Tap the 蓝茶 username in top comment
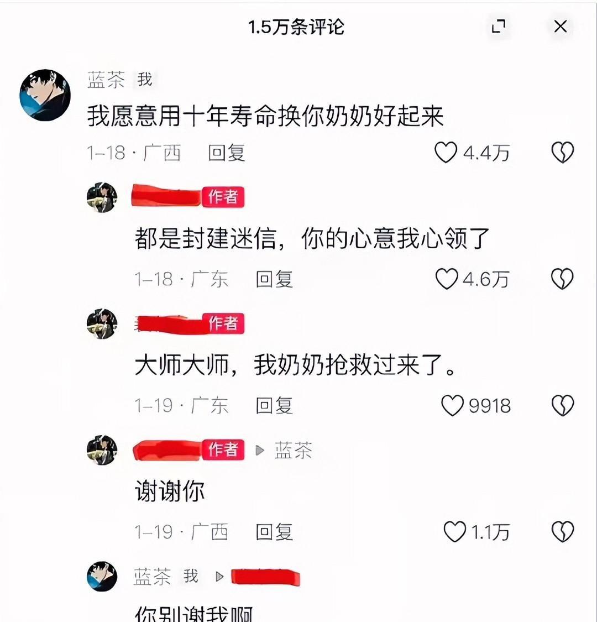The width and height of the screenshot is (597, 622). coord(106,79)
